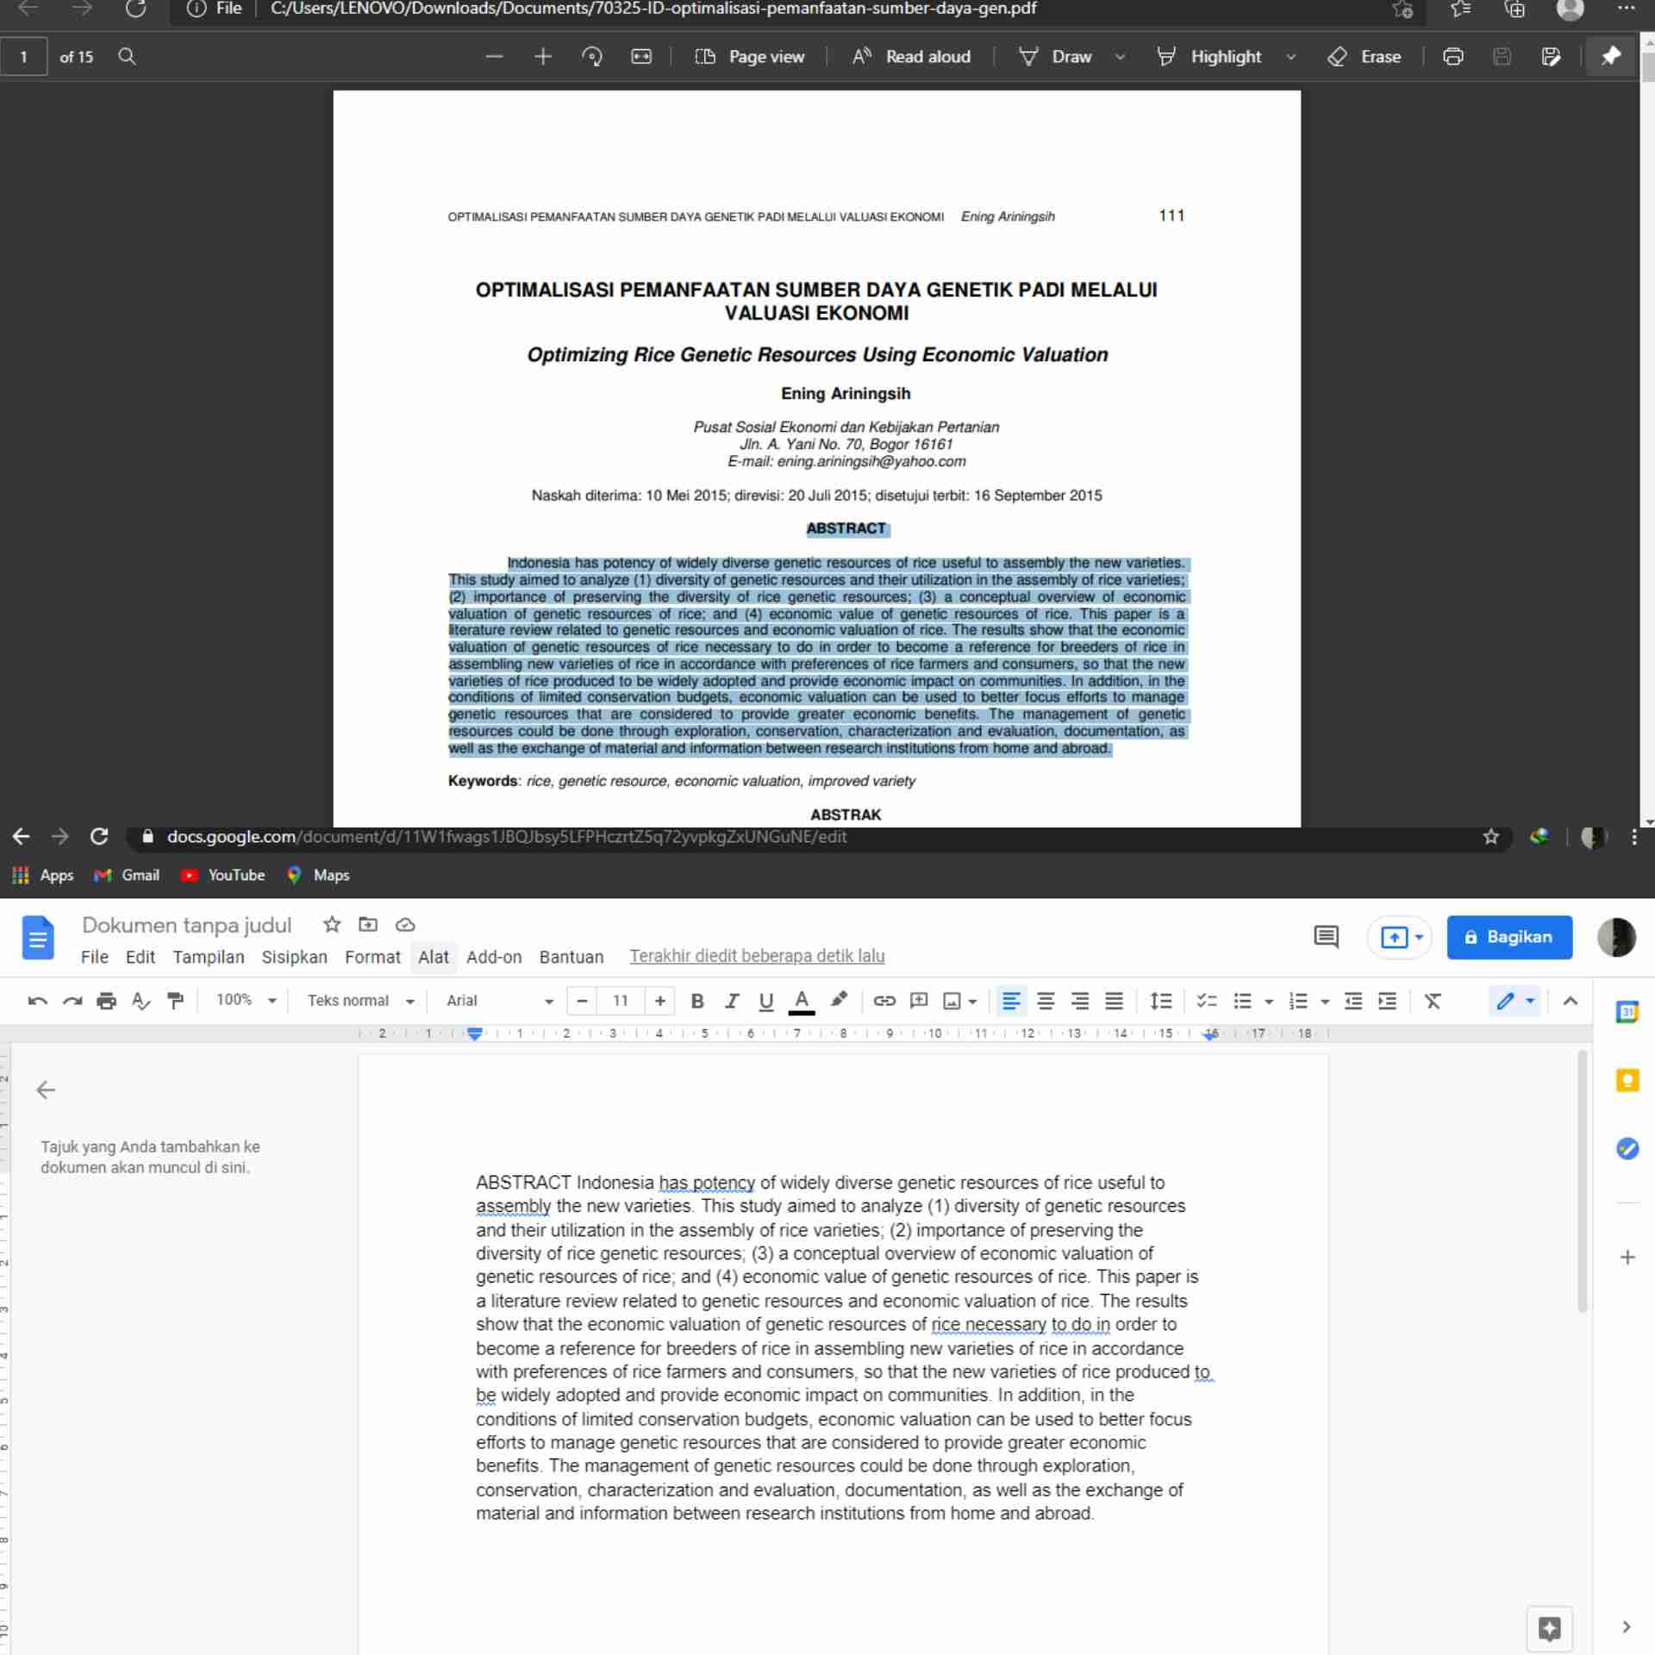1655x1655 pixels.
Task: Open comment history icon
Action: (x=1325, y=937)
